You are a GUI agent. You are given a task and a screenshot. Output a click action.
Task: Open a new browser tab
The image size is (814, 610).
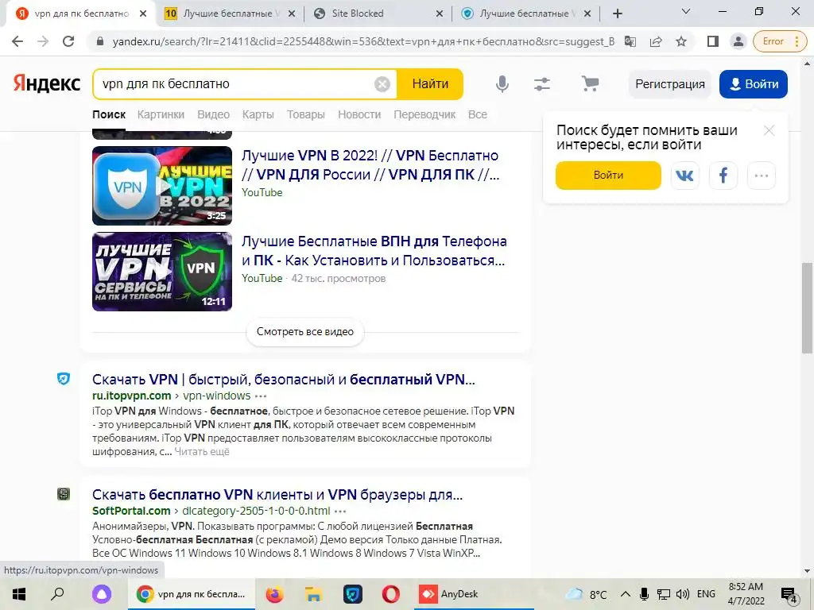[617, 14]
